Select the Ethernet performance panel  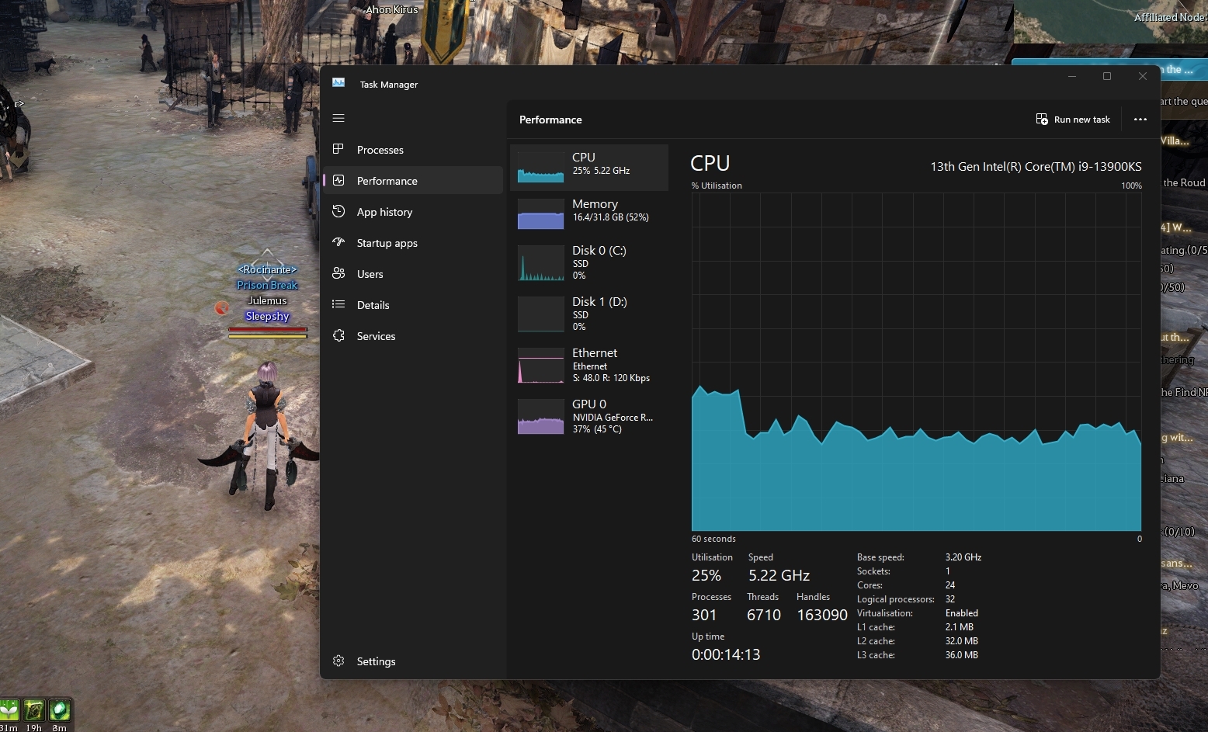click(x=588, y=366)
